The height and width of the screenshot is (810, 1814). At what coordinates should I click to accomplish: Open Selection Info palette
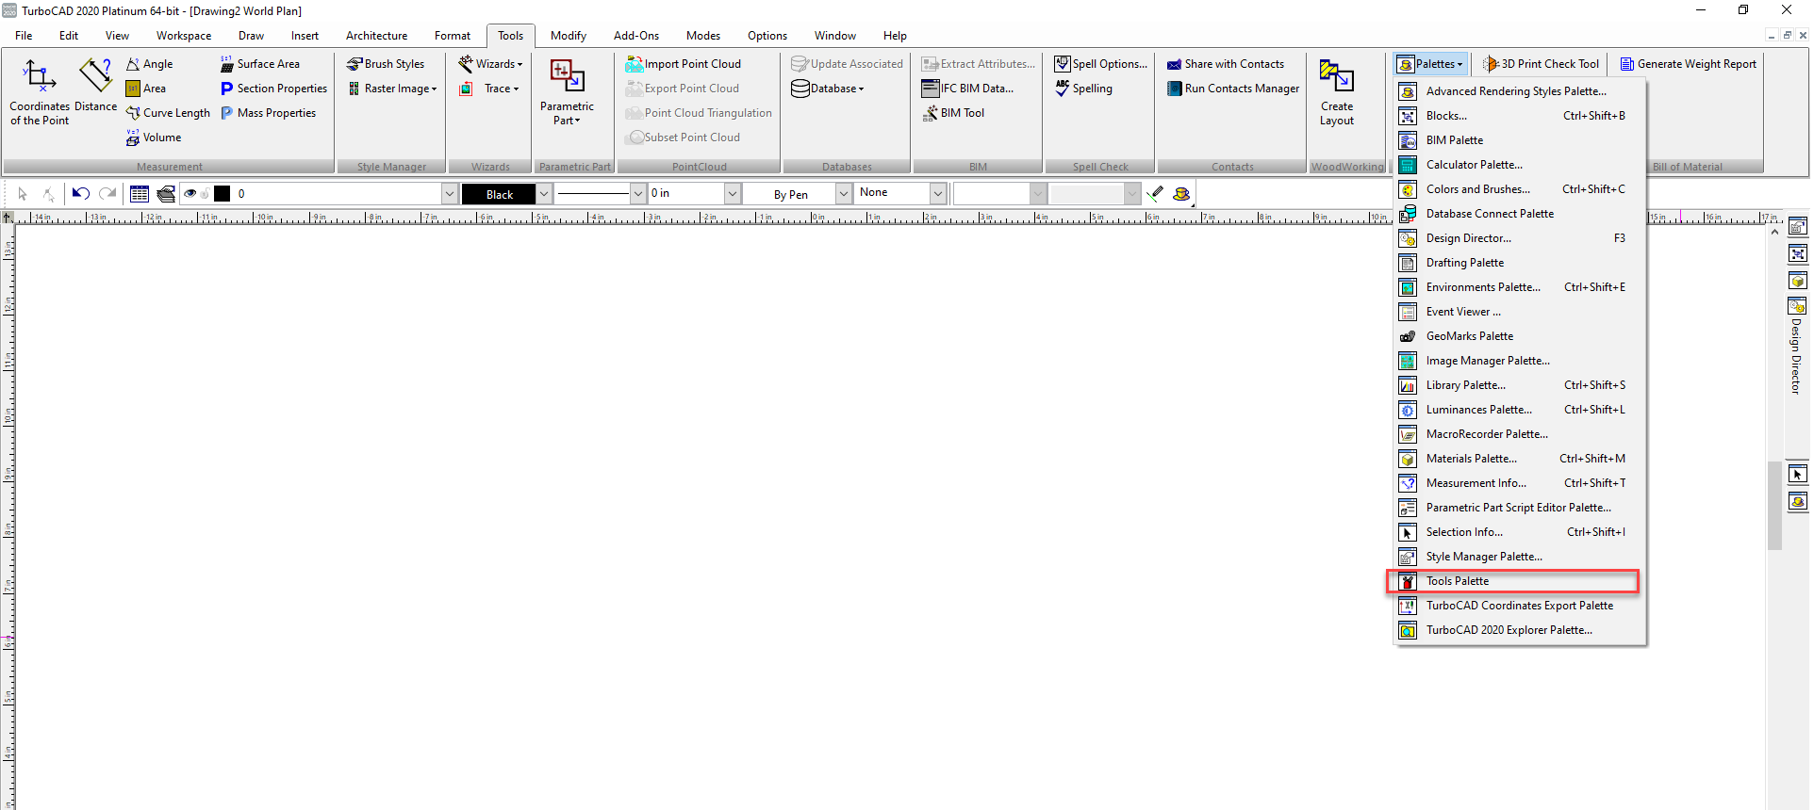pyautogui.click(x=1520, y=532)
